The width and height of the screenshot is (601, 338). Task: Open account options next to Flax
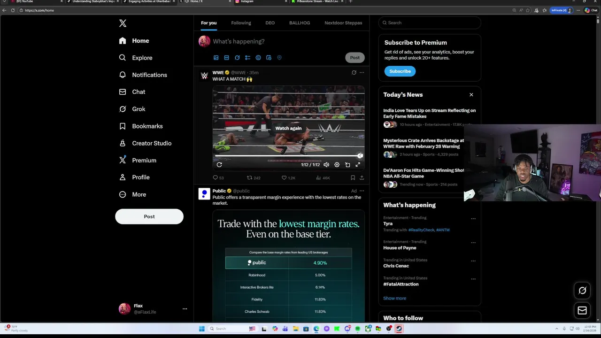coord(185,308)
